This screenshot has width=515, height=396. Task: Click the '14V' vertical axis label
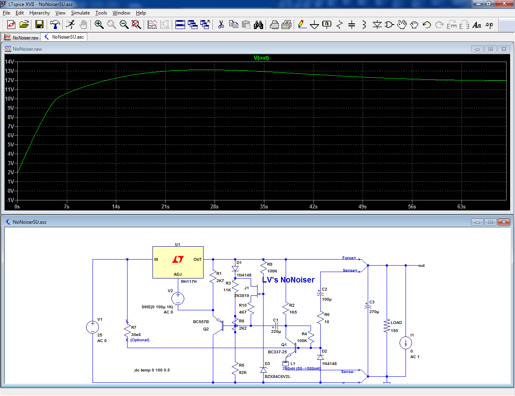coord(9,62)
